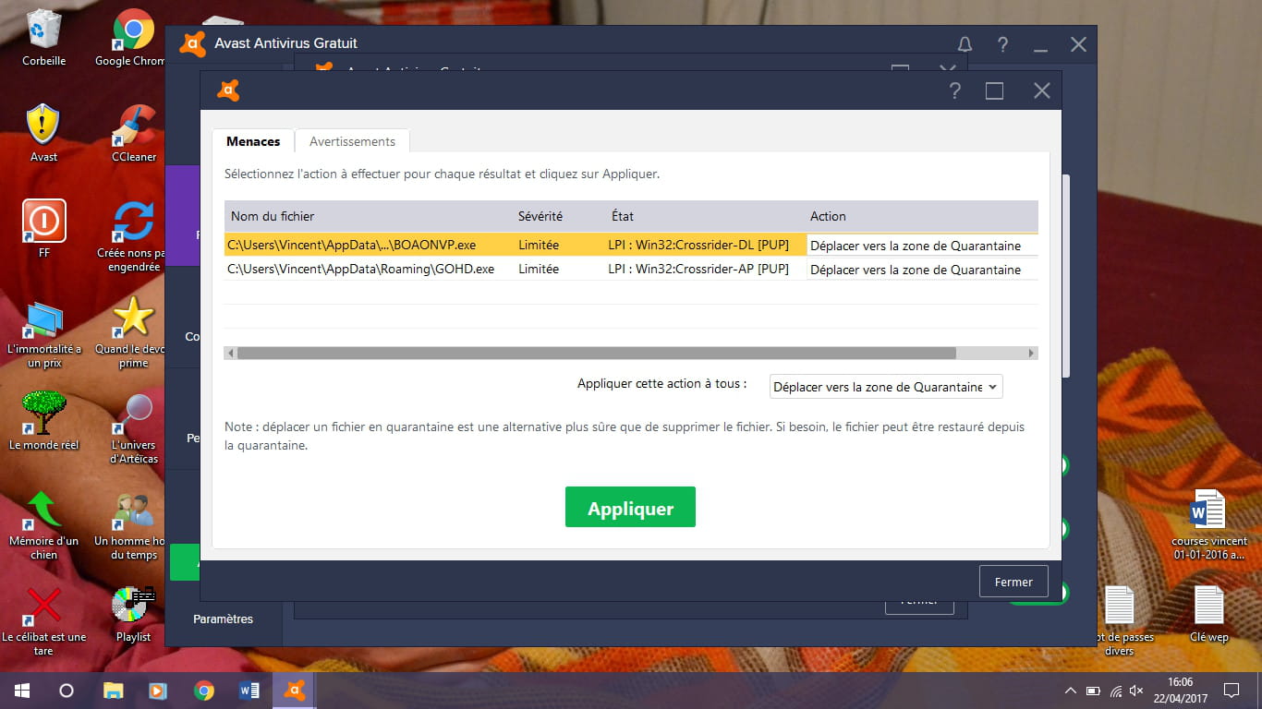This screenshot has height=709, width=1262.
Task: Open Chrome from the taskbar
Action: coord(204,690)
